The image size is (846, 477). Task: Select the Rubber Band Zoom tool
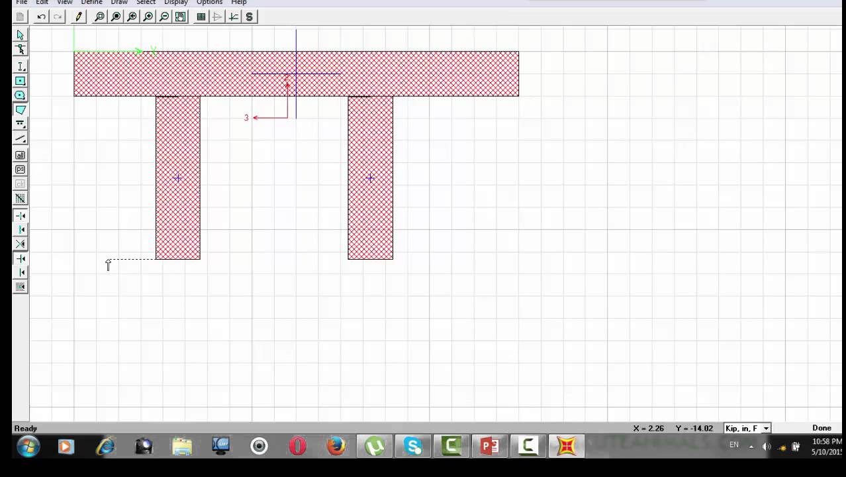[99, 17]
